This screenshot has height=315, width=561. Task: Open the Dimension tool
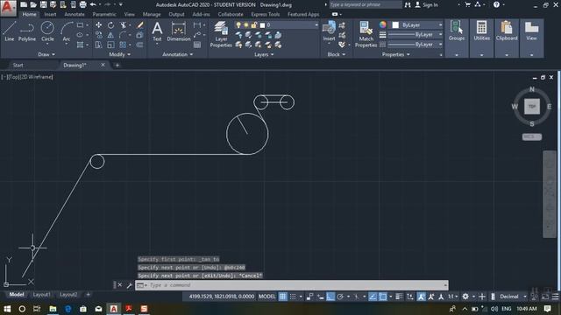click(x=179, y=31)
